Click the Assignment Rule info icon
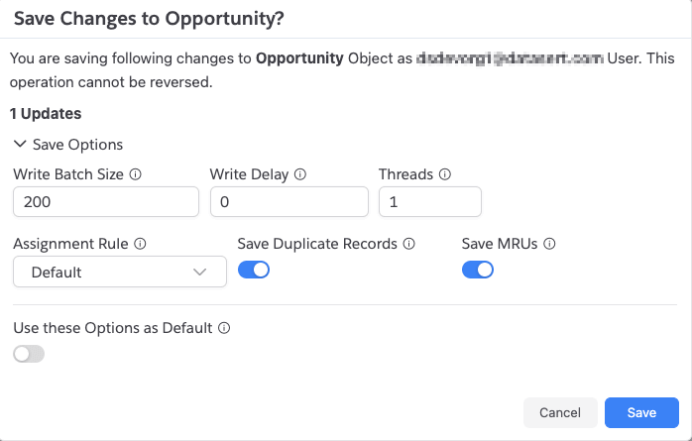Screen dimensions: 692x441 coord(140,244)
